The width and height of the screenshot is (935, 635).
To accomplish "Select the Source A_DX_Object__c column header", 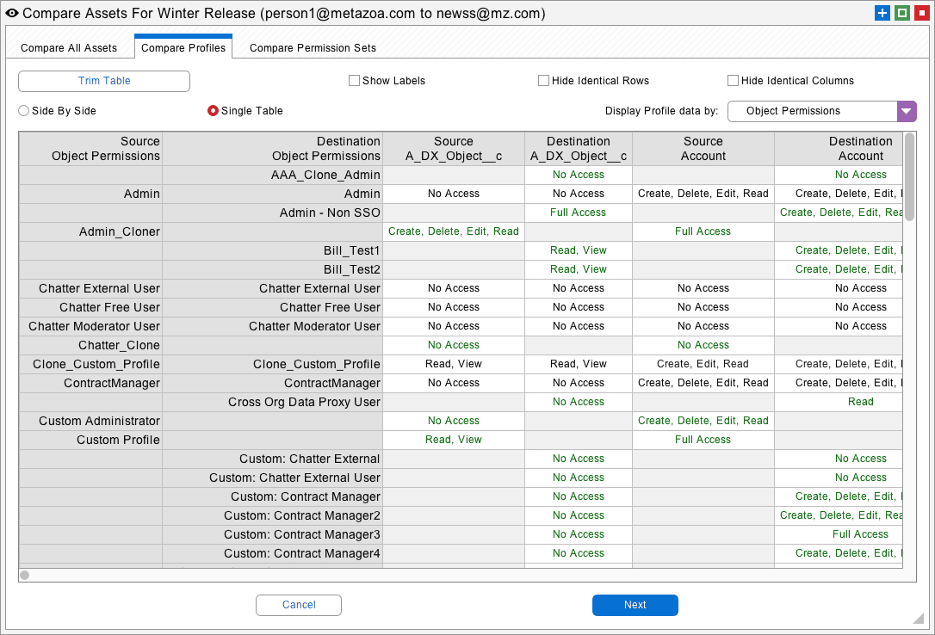I will click(x=454, y=148).
